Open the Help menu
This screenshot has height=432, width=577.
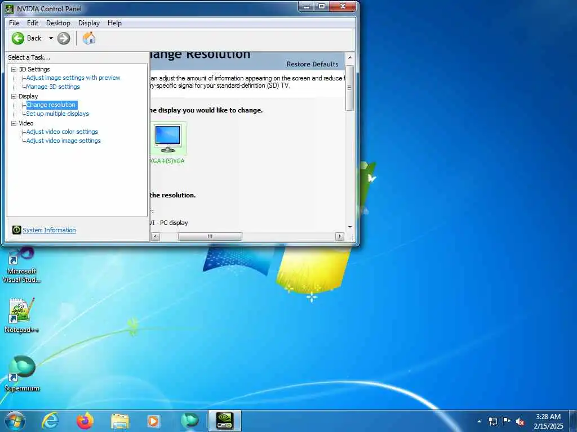(x=114, y=22)
